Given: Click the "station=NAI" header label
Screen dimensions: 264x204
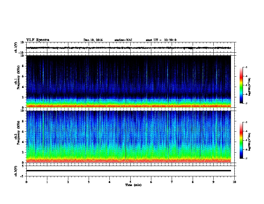Looking at the screenshot, I should click(x=123, y=40).
